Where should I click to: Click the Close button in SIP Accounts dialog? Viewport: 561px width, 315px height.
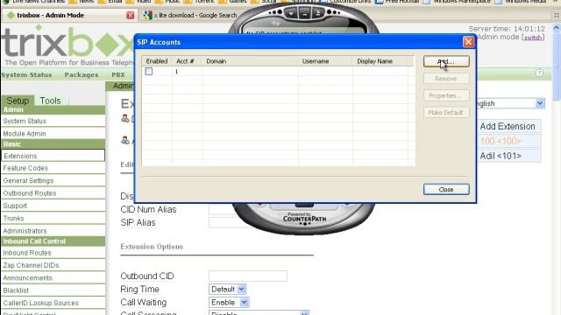click(446, 189)
